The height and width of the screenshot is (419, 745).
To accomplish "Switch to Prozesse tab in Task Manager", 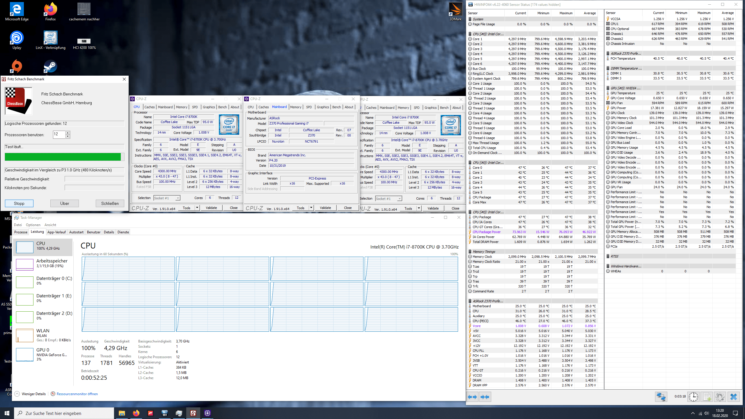I will point(21,232).
